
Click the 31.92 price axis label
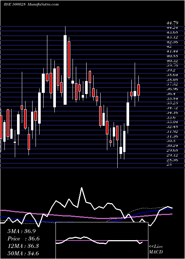click(x=173, y=132)
